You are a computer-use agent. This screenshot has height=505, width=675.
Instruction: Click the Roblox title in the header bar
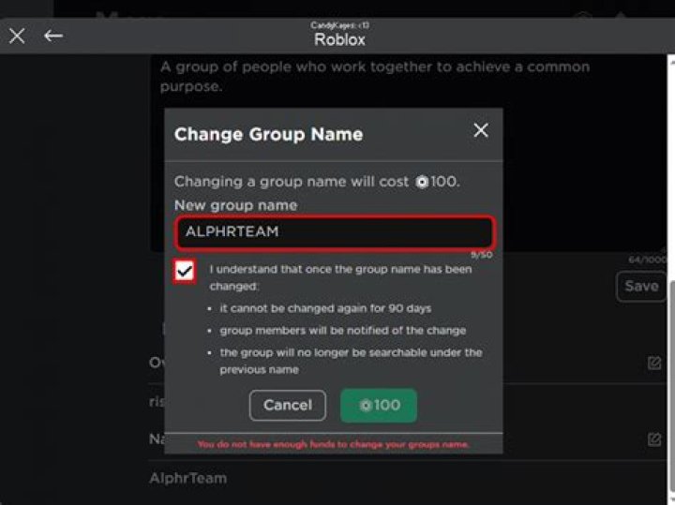tap(339, 39)
